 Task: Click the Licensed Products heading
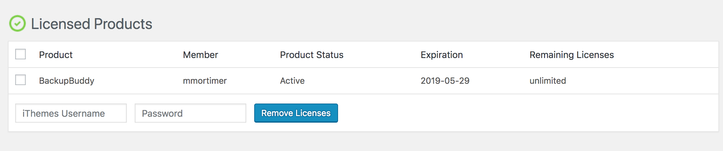(91, 24)
